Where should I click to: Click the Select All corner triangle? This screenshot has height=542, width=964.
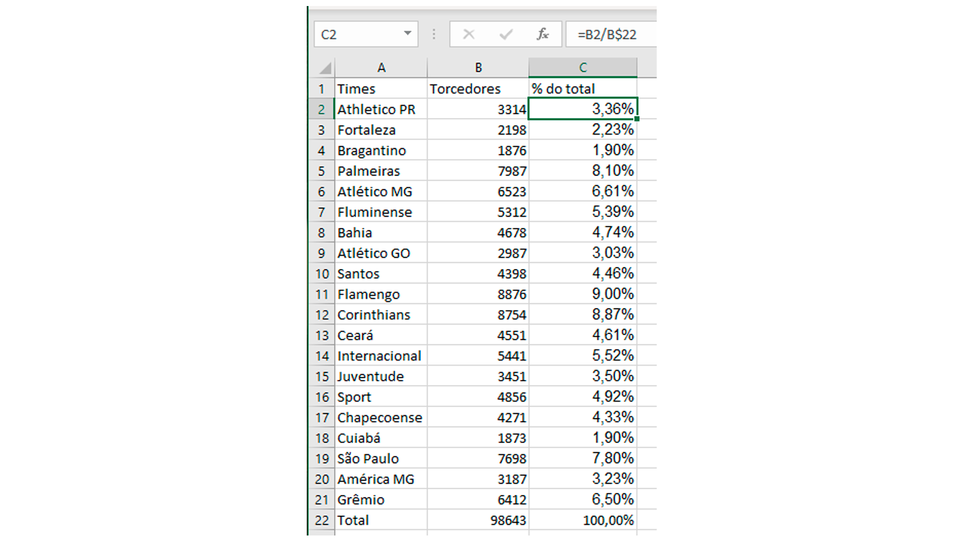325,68
